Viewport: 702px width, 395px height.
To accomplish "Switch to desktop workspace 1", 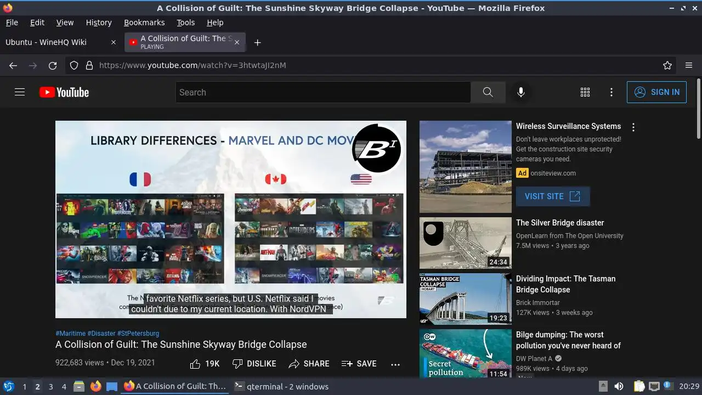I will (x=24, y=386).
